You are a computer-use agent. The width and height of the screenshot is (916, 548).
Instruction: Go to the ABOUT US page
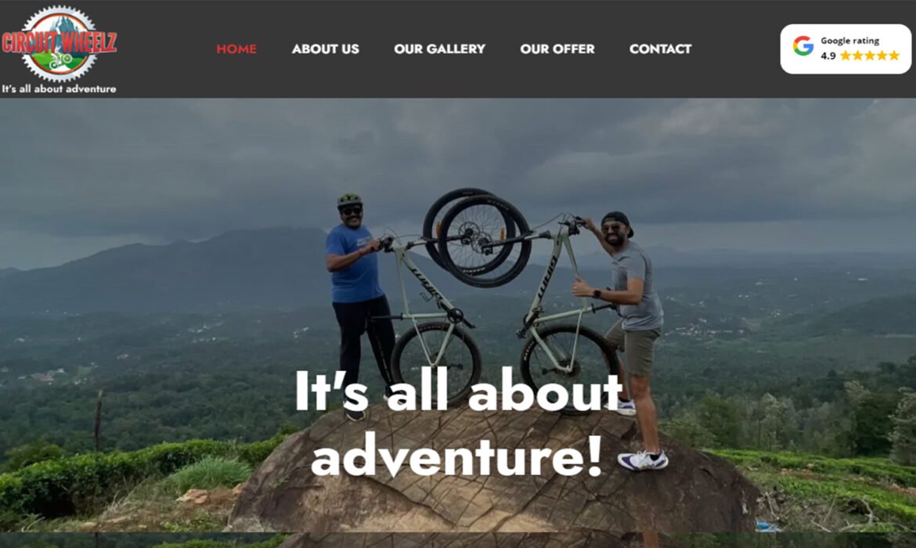[x=326, y=49]
